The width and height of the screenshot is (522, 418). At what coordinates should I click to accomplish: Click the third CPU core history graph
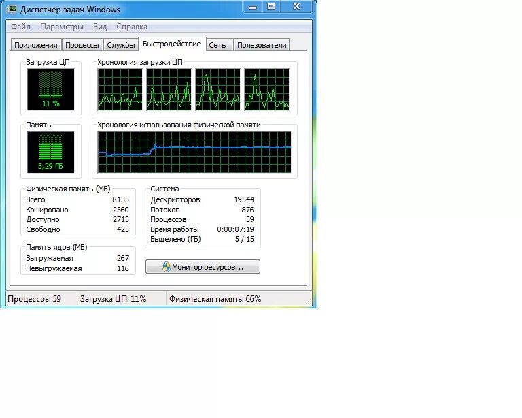point(217,89)
